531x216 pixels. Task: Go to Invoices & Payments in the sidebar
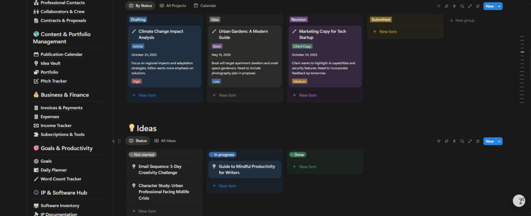coord(61,108)
